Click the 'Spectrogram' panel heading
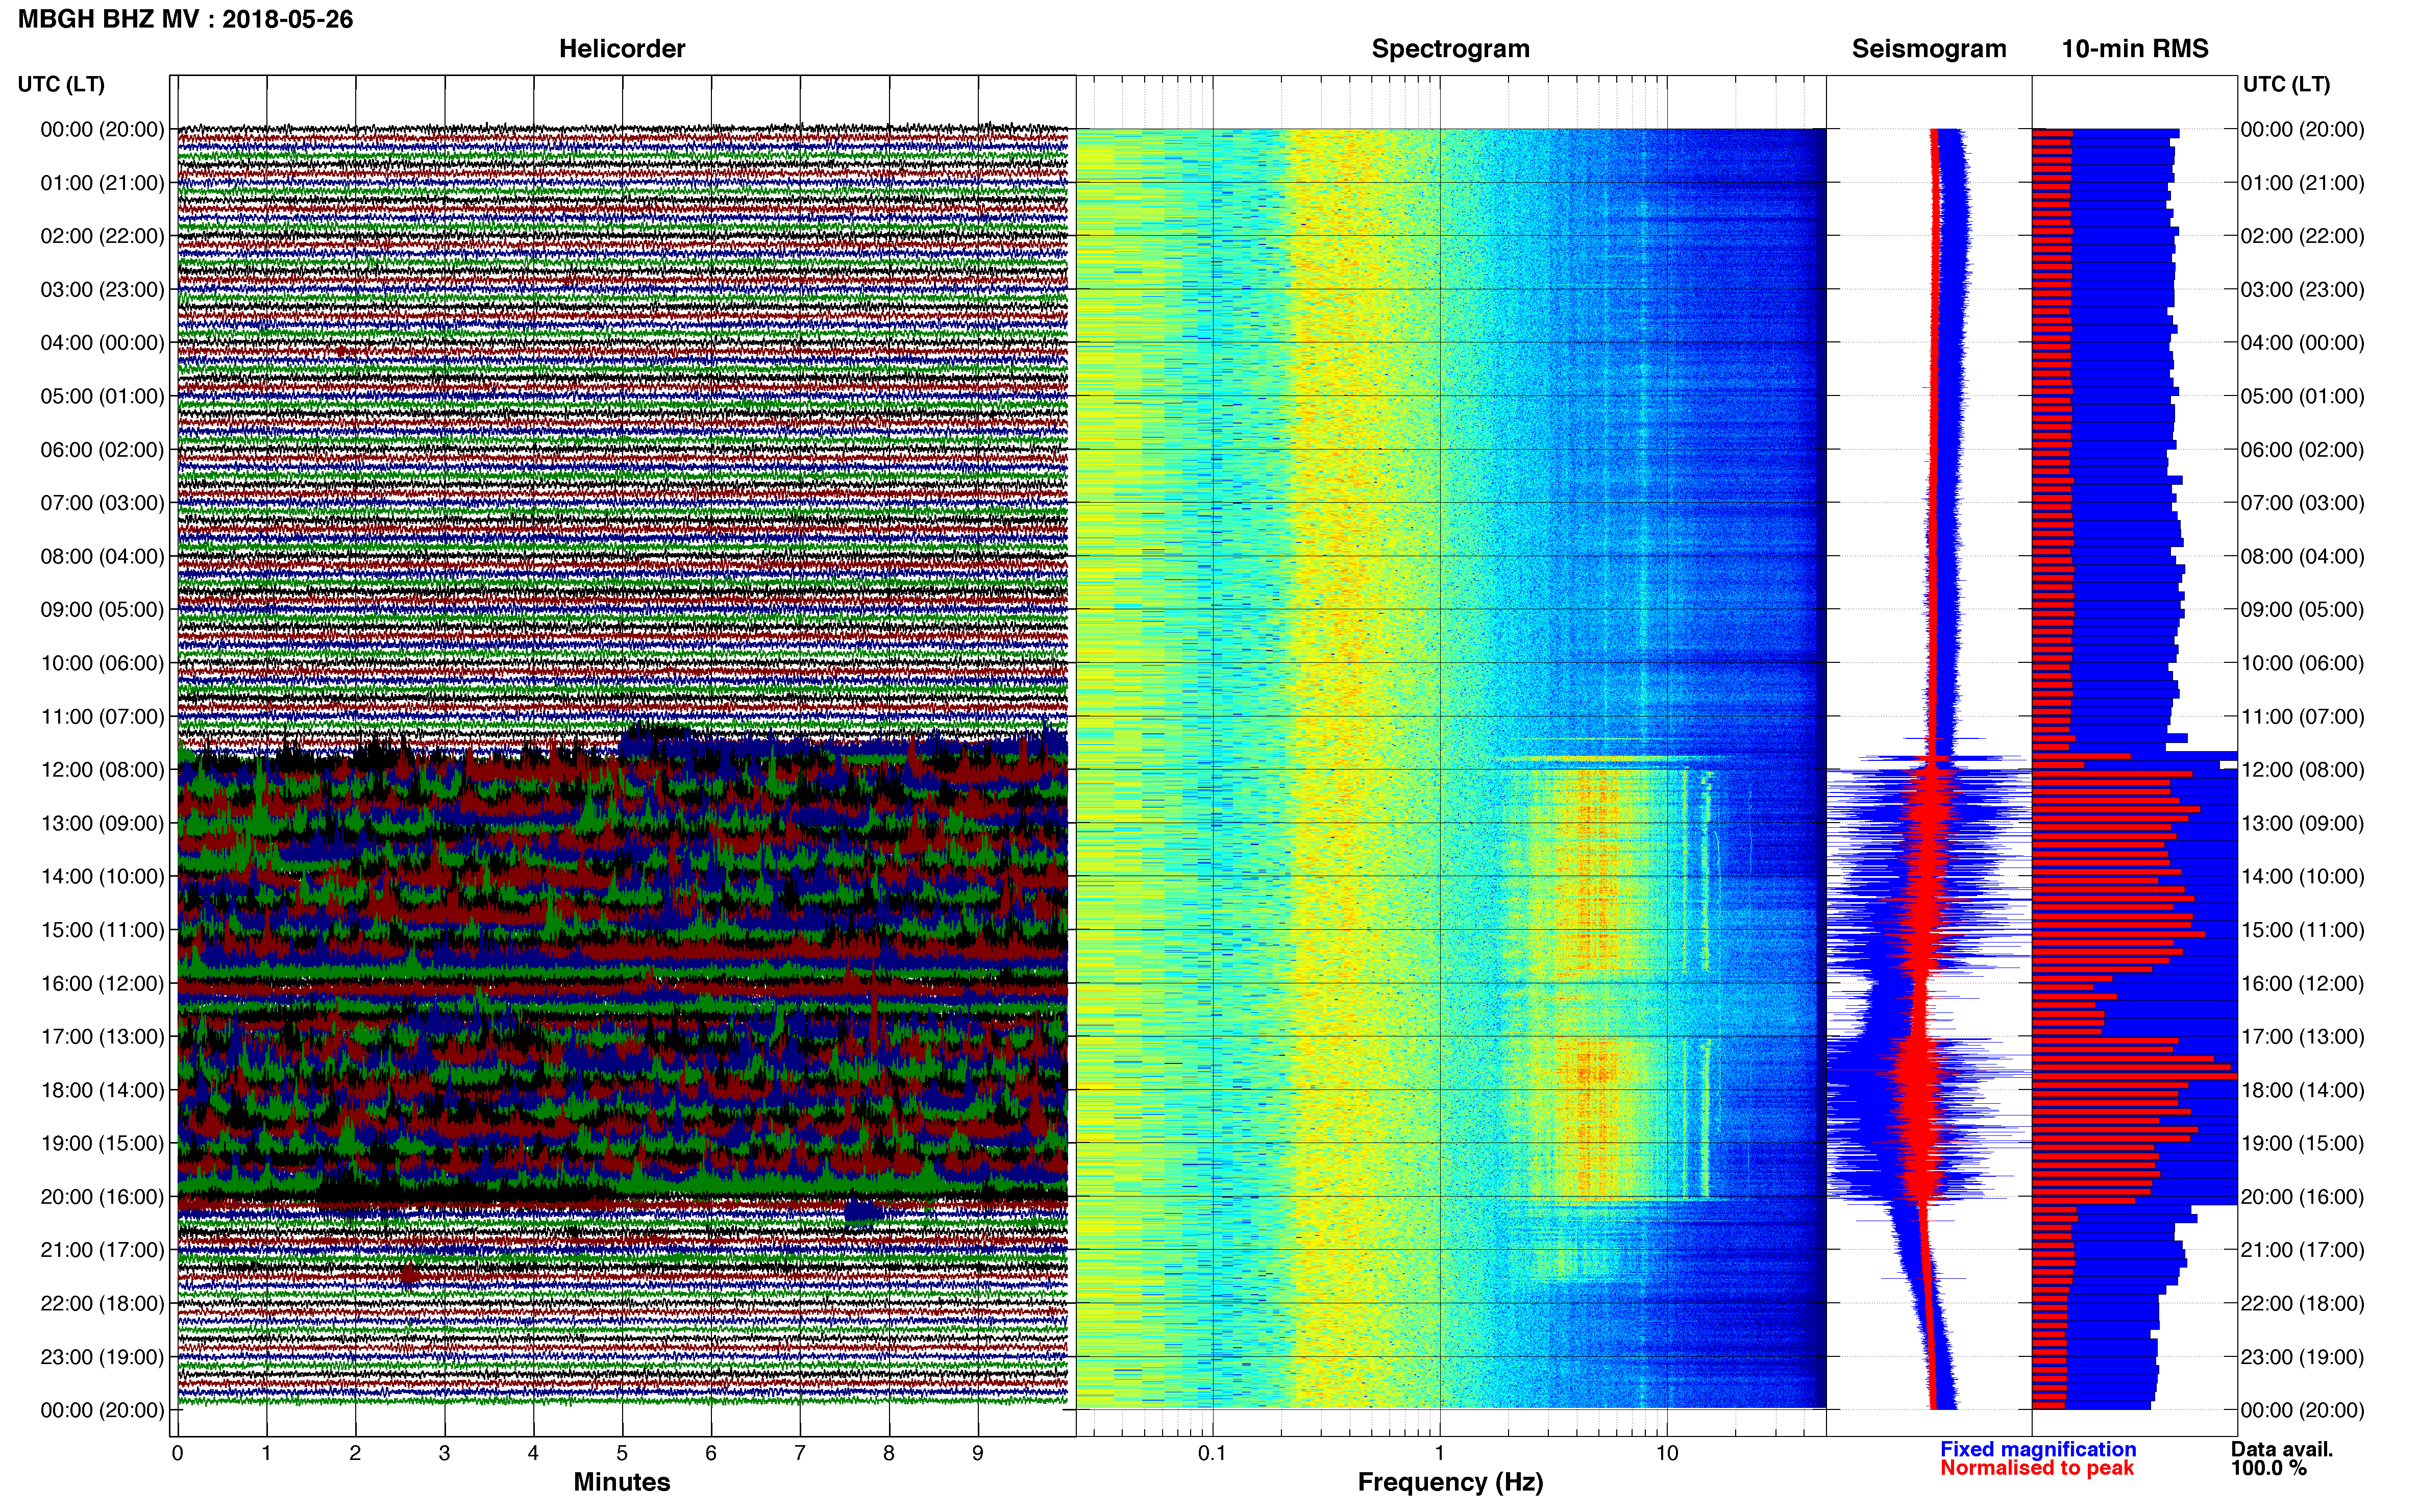 (1450, 48)
